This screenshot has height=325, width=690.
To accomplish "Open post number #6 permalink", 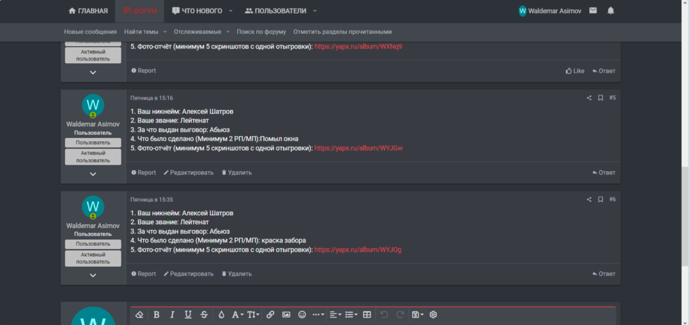I will [x=613, y=199].
